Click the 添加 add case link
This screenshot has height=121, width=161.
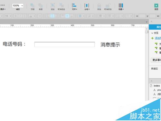(x=158, y=38)
